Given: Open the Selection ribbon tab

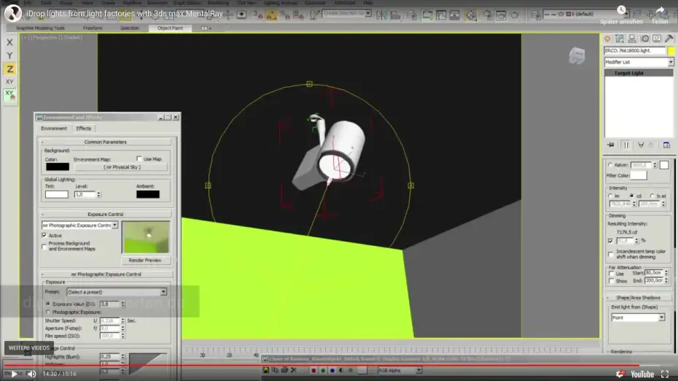Looking at the screenshot, I should [130, 28].
